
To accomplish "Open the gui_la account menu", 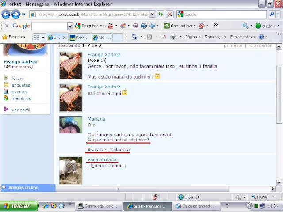I will [267, 26].
